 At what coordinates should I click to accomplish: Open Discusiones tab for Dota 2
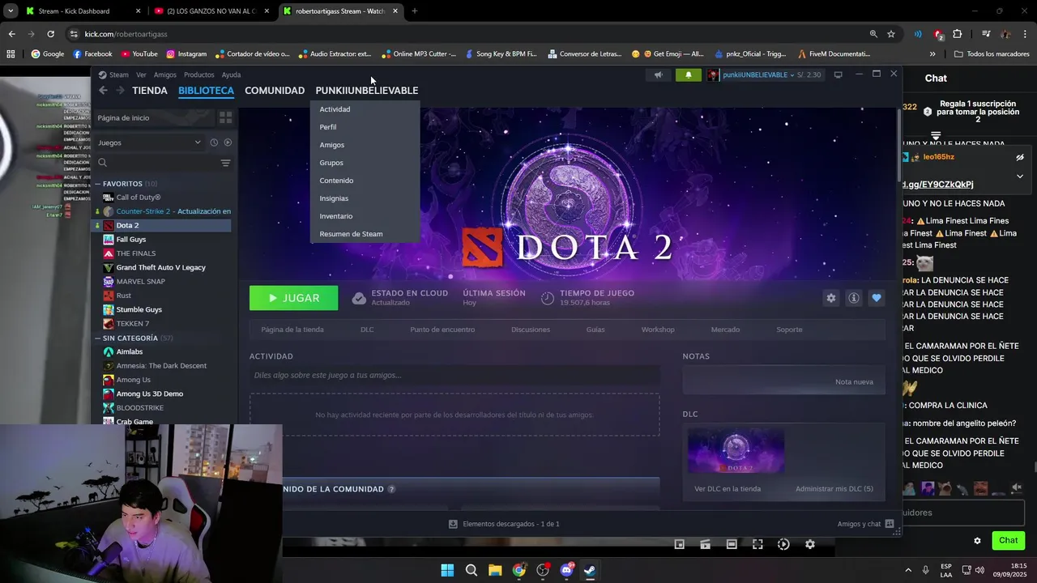pyautogui.click(x=531, y=330)
